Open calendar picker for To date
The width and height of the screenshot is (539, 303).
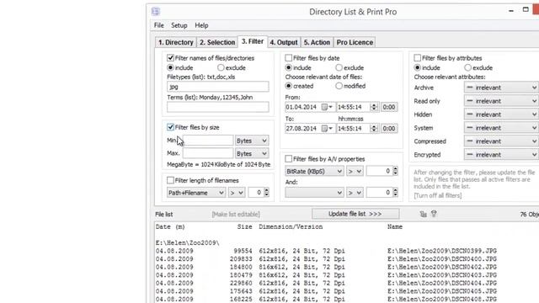tap(327, 129)
